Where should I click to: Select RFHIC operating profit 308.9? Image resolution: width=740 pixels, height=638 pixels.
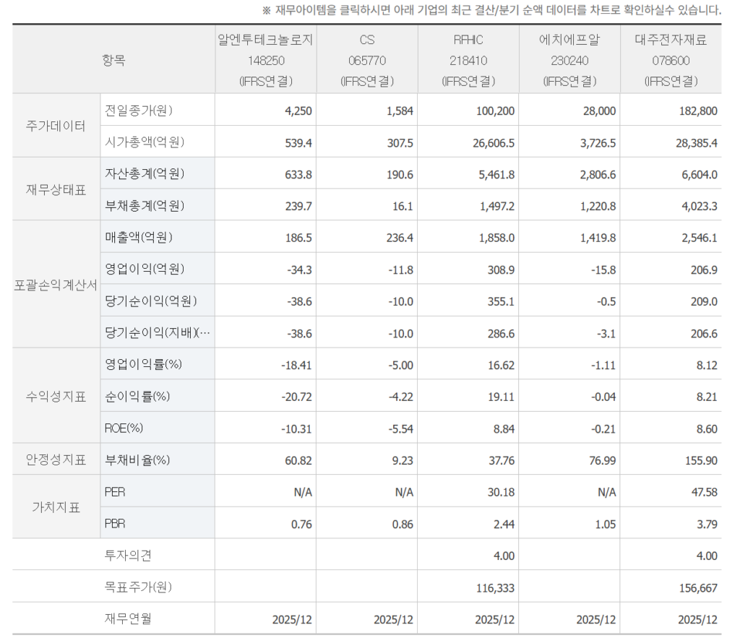click(x=501, y=270)
